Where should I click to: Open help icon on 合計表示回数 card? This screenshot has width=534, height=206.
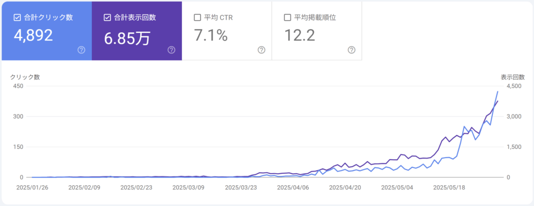point(171,50)
